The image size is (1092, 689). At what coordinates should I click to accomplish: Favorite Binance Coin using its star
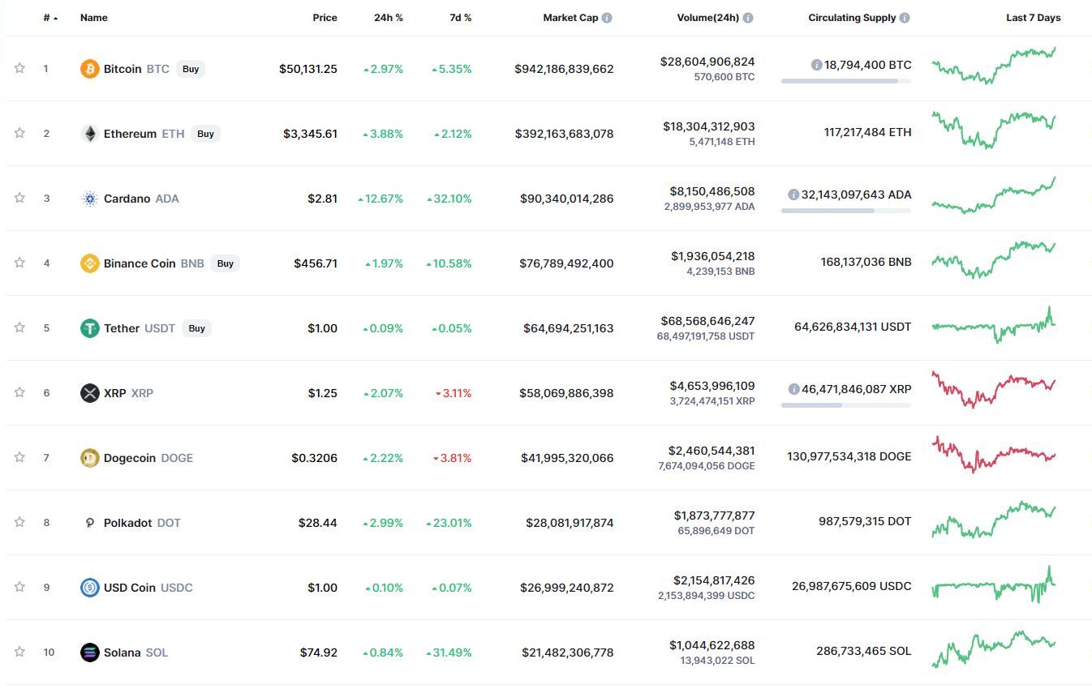pos(19,263)
